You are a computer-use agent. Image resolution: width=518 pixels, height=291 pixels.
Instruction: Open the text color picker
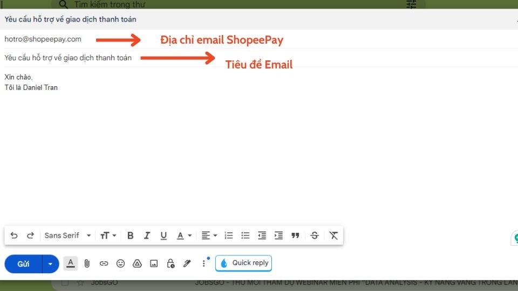coord(184,235)
